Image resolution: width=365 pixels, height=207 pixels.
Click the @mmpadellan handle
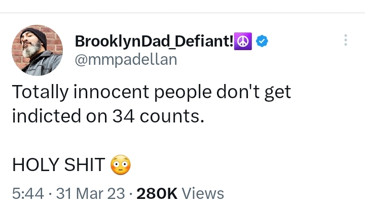click(126, 60)
